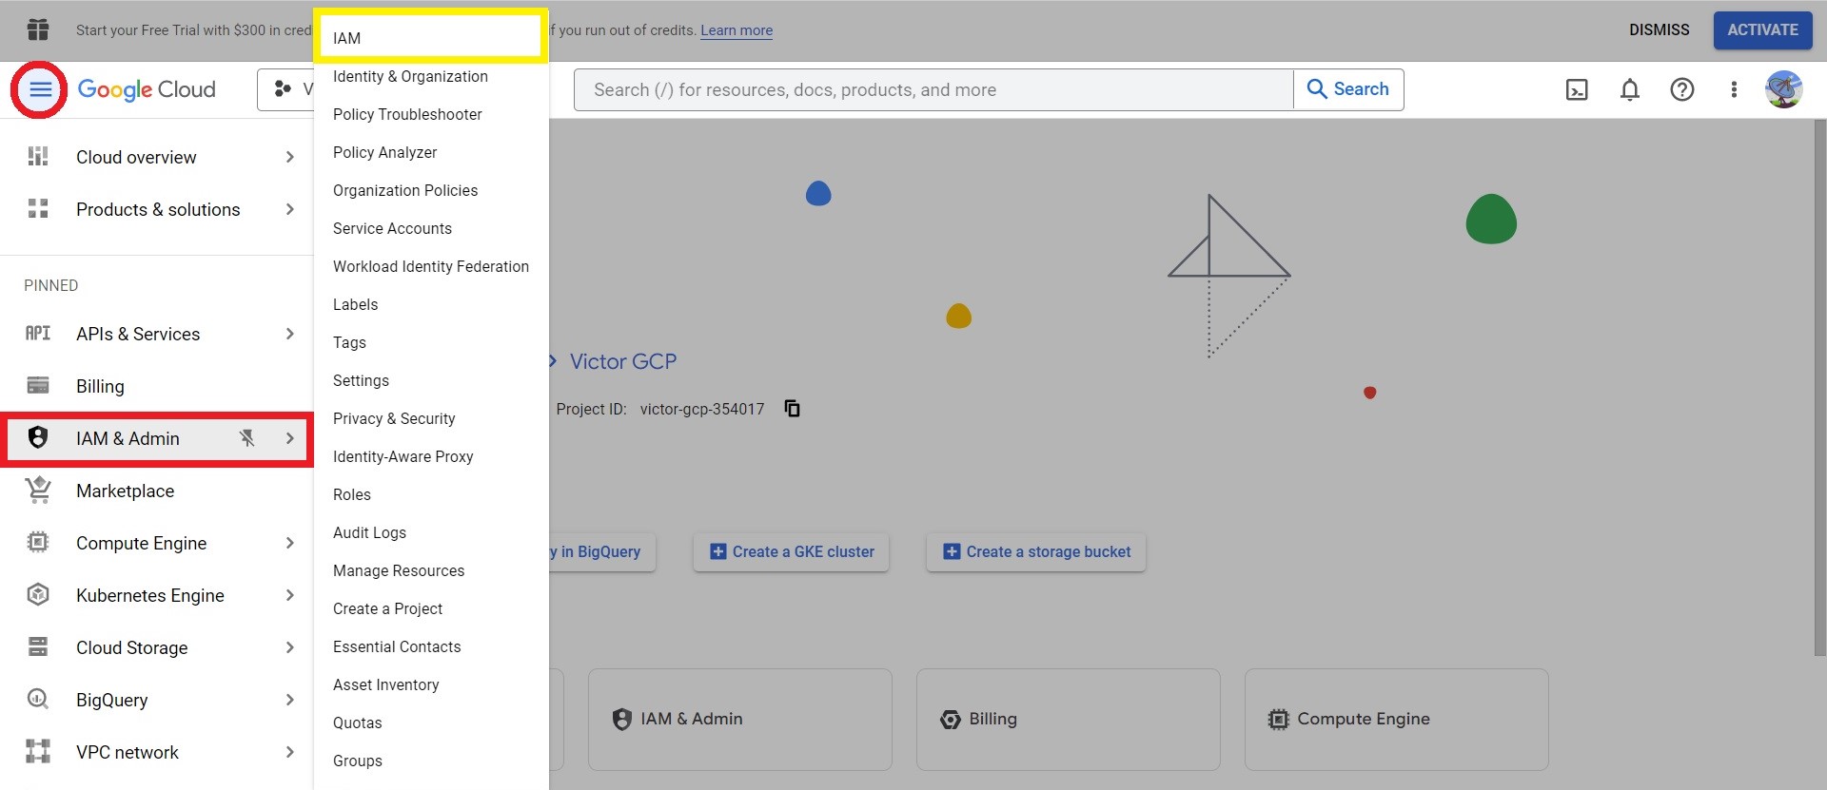Open Workload Identity Federation
The image size is (1827, 790).
coord(431,266)
